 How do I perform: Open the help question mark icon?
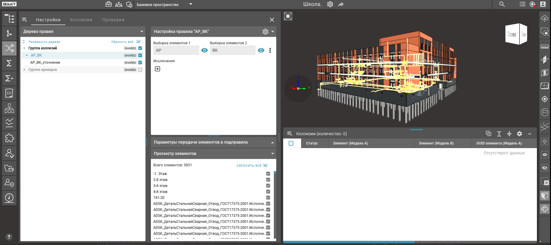9,237
